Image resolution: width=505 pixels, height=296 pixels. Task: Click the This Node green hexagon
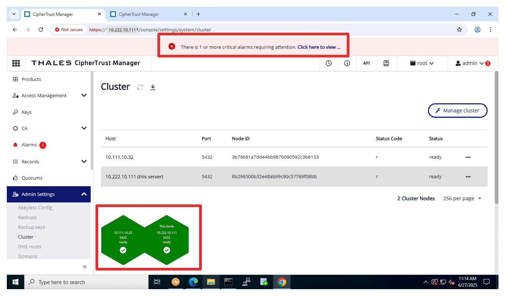(167, 240)
